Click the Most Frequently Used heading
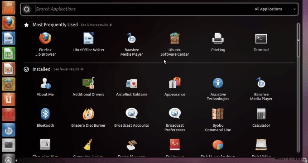The height and width of the screenshot is (163, 308). pos(55,25)
